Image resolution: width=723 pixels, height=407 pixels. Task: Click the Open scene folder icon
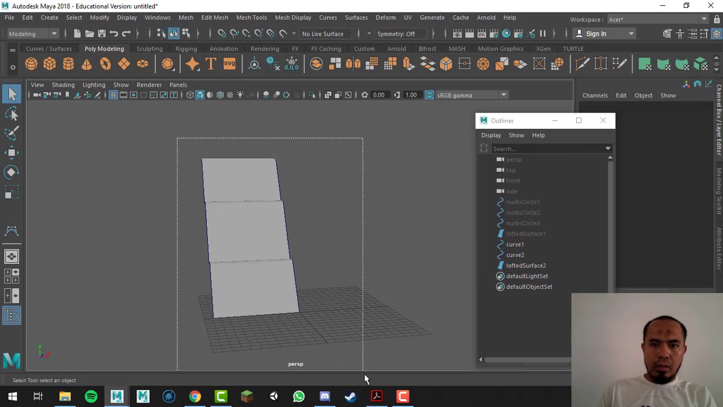coord(89,34)
